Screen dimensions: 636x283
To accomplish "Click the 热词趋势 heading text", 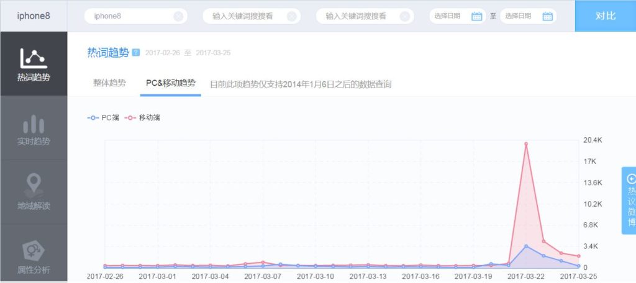I will pos(108,52).
